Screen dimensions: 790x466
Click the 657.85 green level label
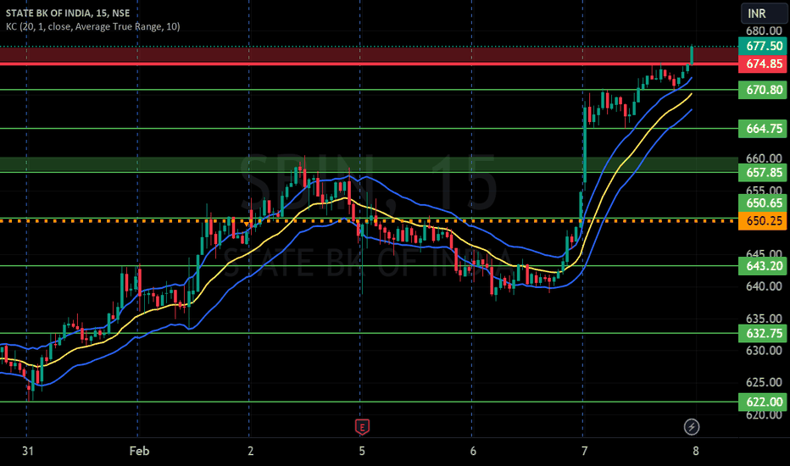(763, 172)
